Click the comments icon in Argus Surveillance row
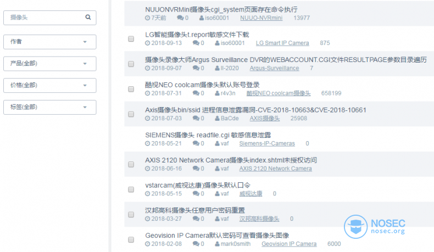Screen dimensions: 434x252 [196, 68]
